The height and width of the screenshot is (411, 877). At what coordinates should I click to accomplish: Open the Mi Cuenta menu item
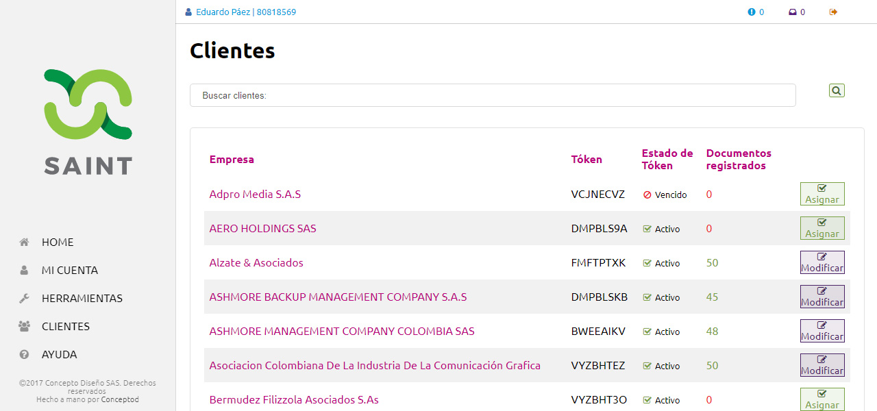69,270
